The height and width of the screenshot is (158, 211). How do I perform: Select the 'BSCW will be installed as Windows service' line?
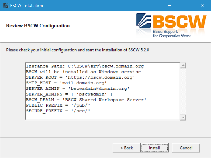coord(83,72)
